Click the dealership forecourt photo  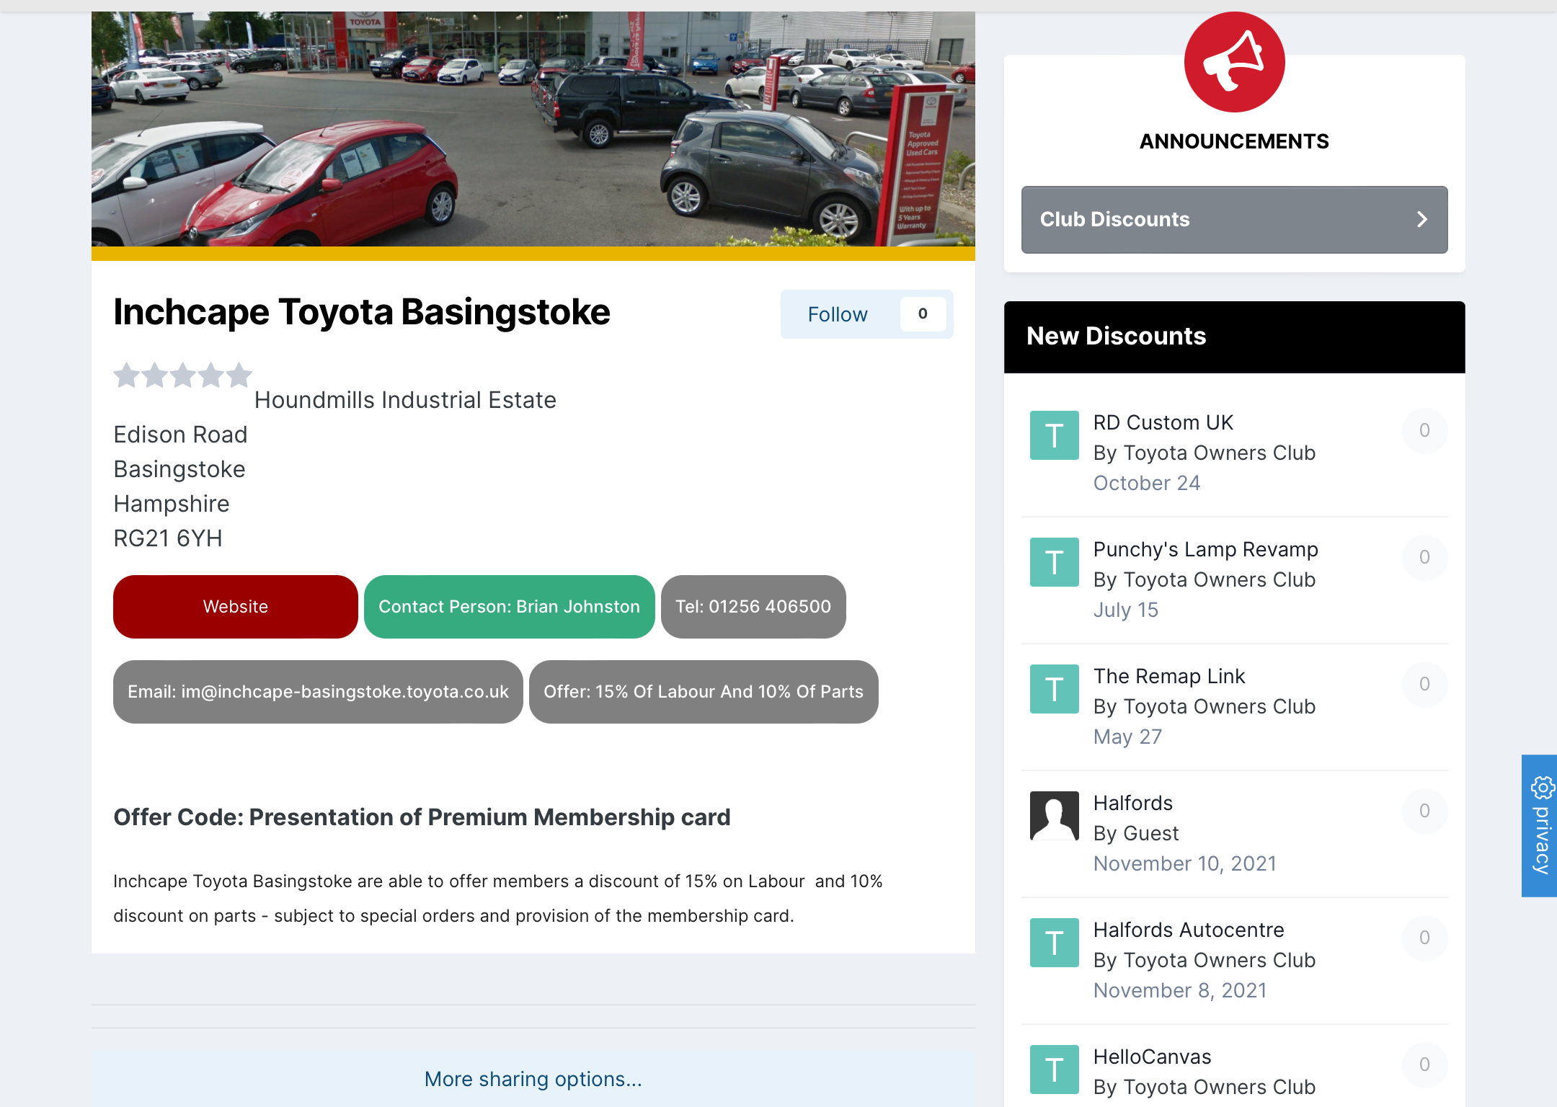coord(533,129)
